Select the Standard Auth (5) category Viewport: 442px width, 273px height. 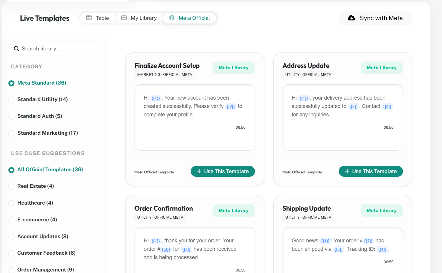11,116
